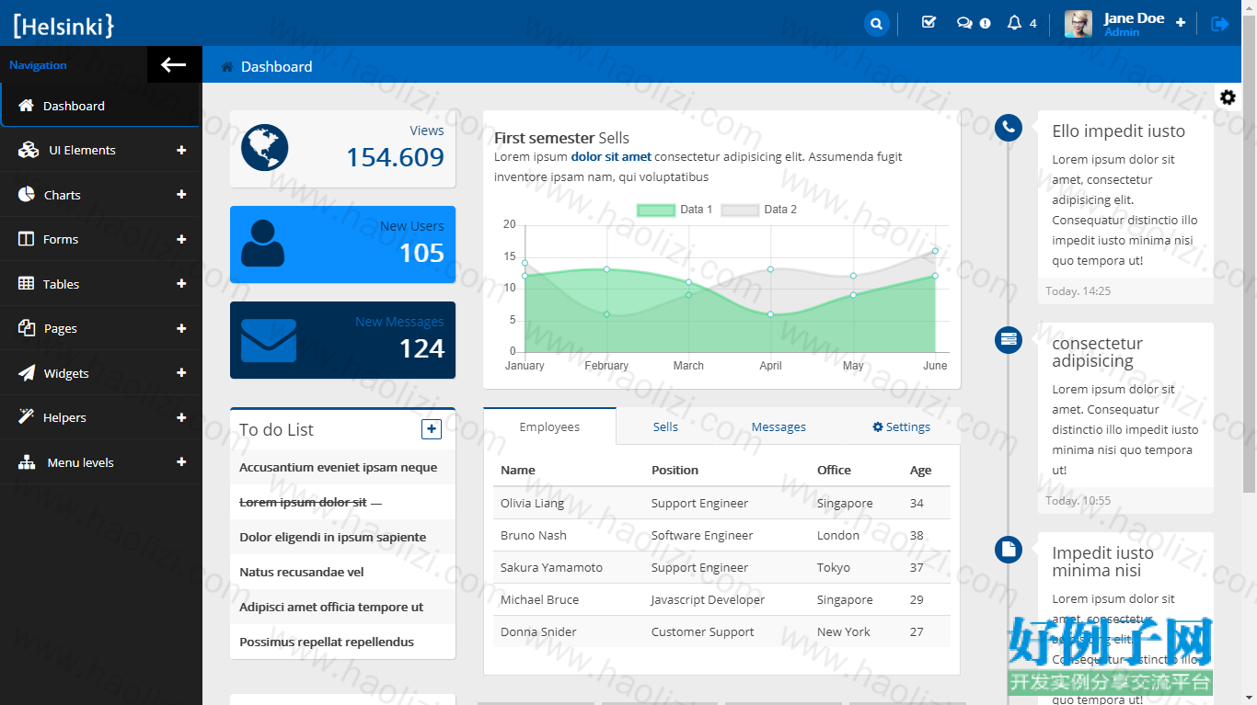Click the phone icon on timeline
This screenshot has height=705, width=1257.
click(x=1009, y=127)
